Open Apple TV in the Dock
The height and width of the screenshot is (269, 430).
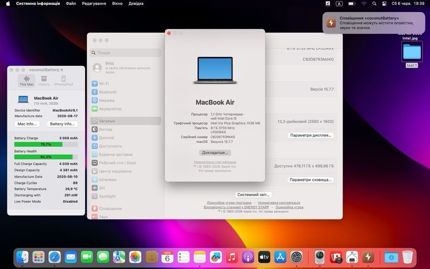coord(264,257)
